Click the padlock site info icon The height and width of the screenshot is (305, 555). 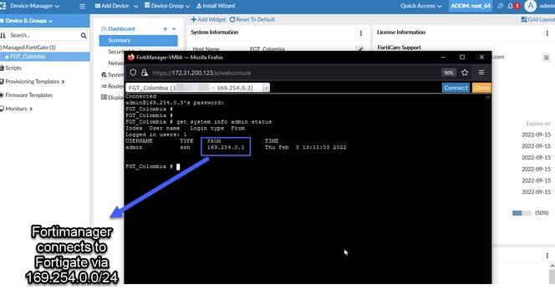click(145, 73)
